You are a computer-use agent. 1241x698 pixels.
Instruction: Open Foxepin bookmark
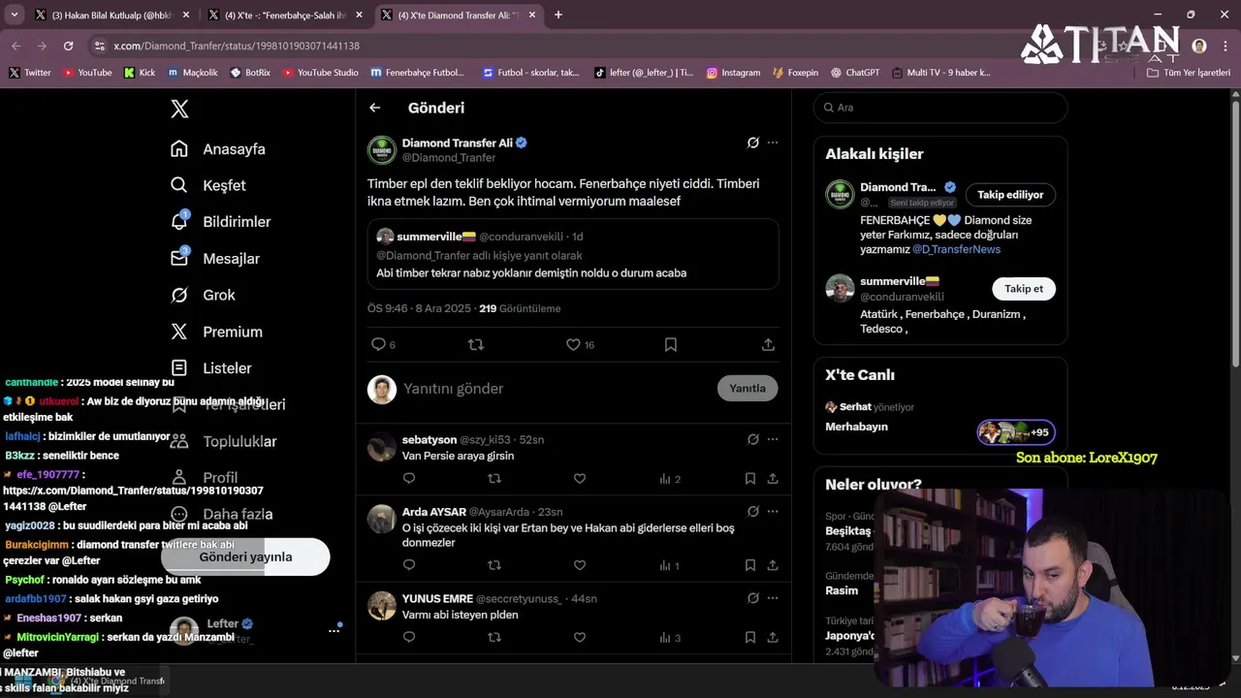pyautogui.click(x=795, y=73)
